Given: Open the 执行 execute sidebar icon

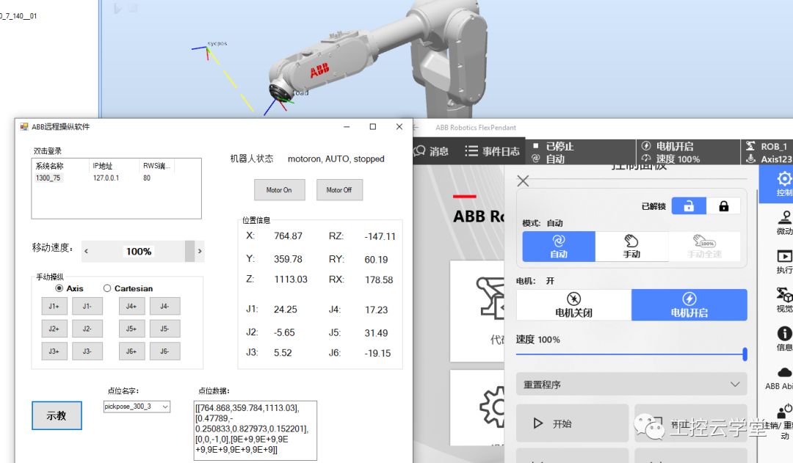Looking at the screenshot, I should [x=784, y=261].
